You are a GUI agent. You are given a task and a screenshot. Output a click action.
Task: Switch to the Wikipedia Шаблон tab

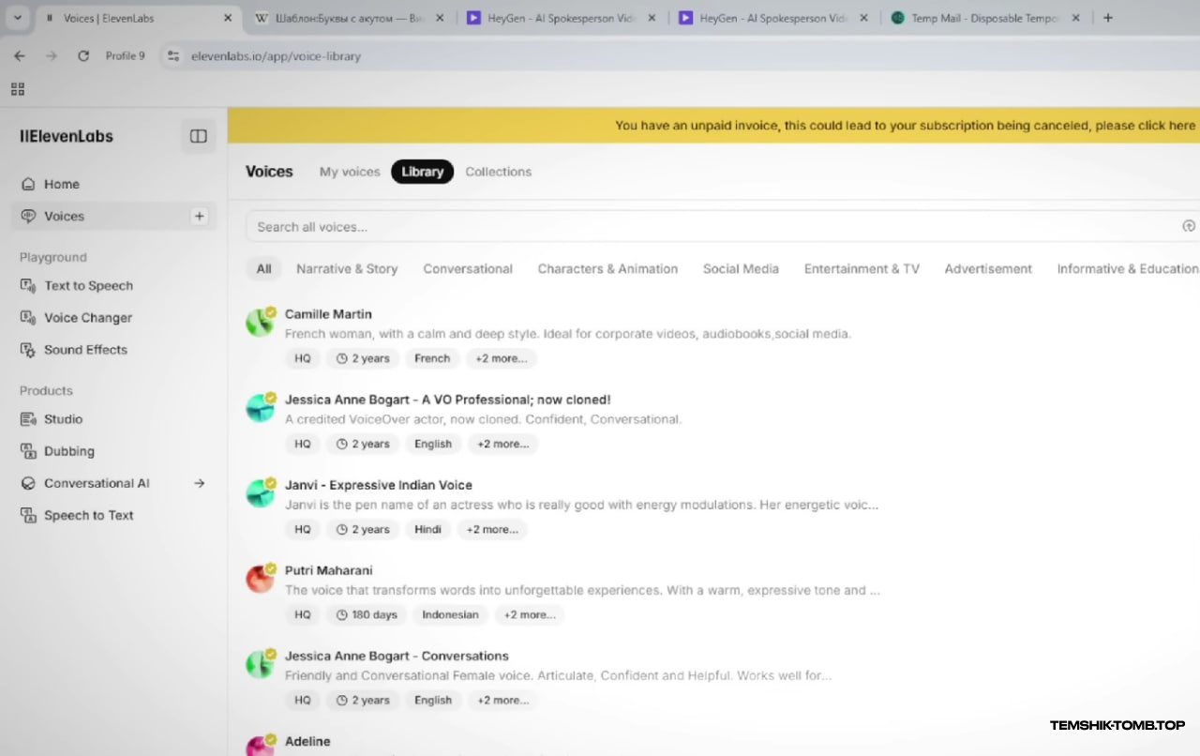pyautogui.click(x=349, y=18)
